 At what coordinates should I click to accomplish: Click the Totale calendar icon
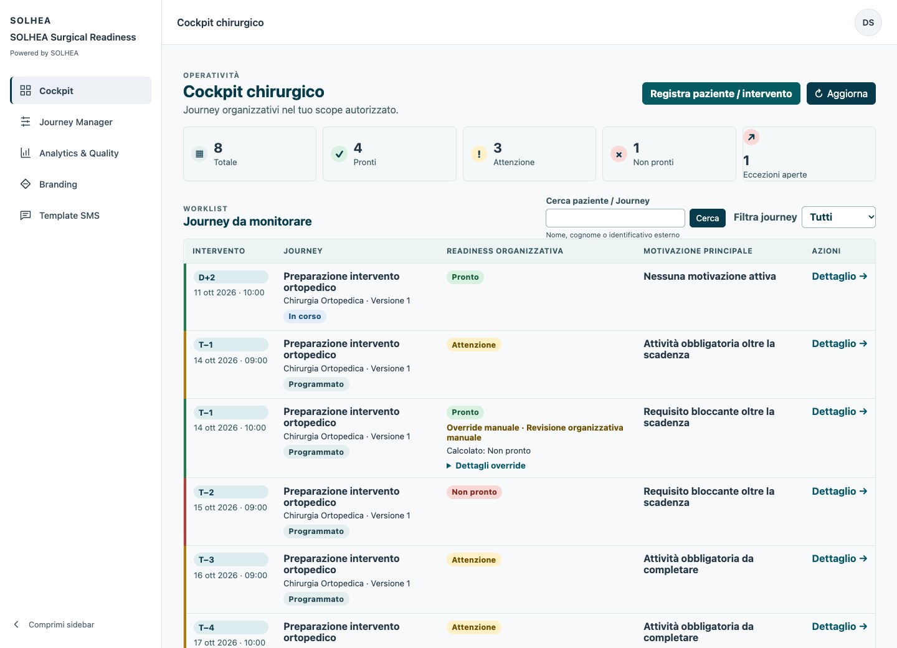pyautogui.click(x=199, y=154)
